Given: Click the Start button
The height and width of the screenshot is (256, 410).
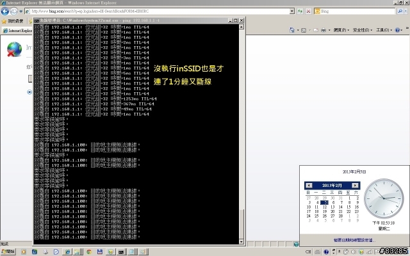Looking at the screenshot, I should point(8,252).
